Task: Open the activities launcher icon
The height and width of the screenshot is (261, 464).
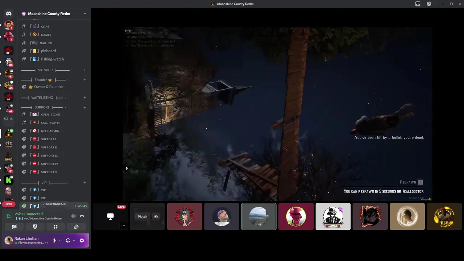Action: tap(55, 227)
